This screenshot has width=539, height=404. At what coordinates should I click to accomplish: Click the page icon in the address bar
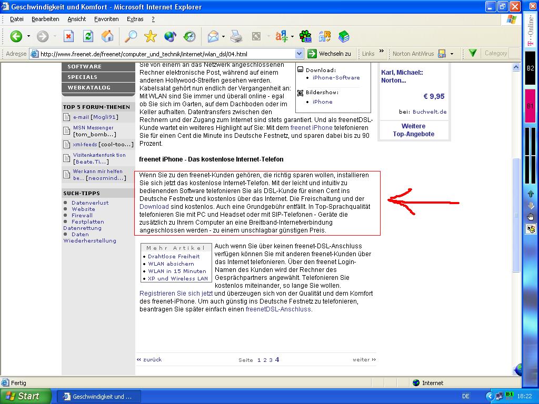coord(34,54)
